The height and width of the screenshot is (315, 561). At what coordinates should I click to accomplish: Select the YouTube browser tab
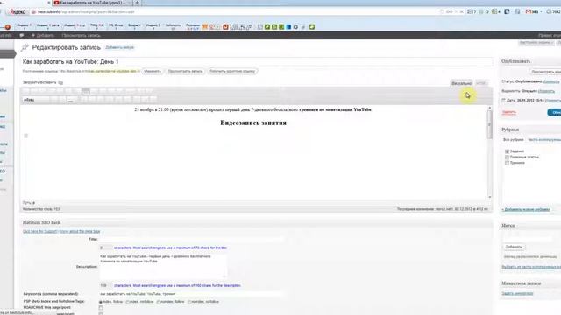(x=92, y=3)
